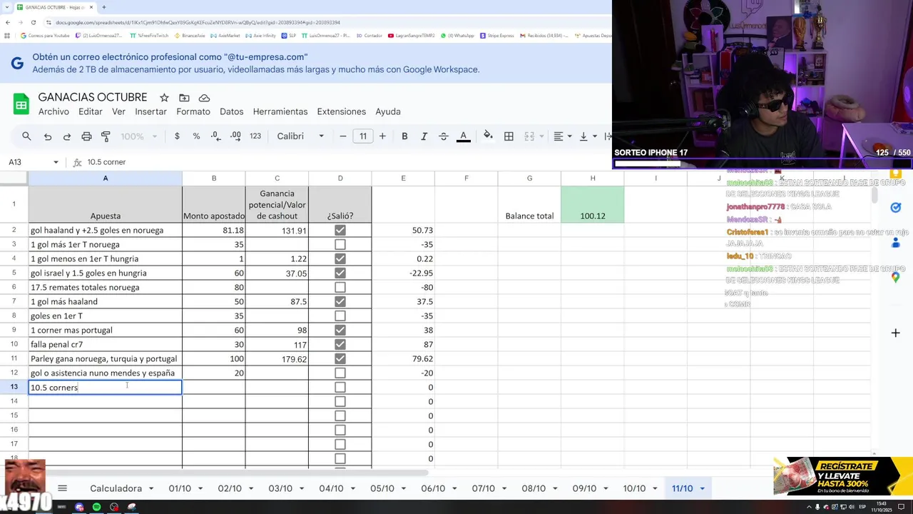The image size is (913, 514).
Task: Print the spreadsheet
Action: coord(86,136)
